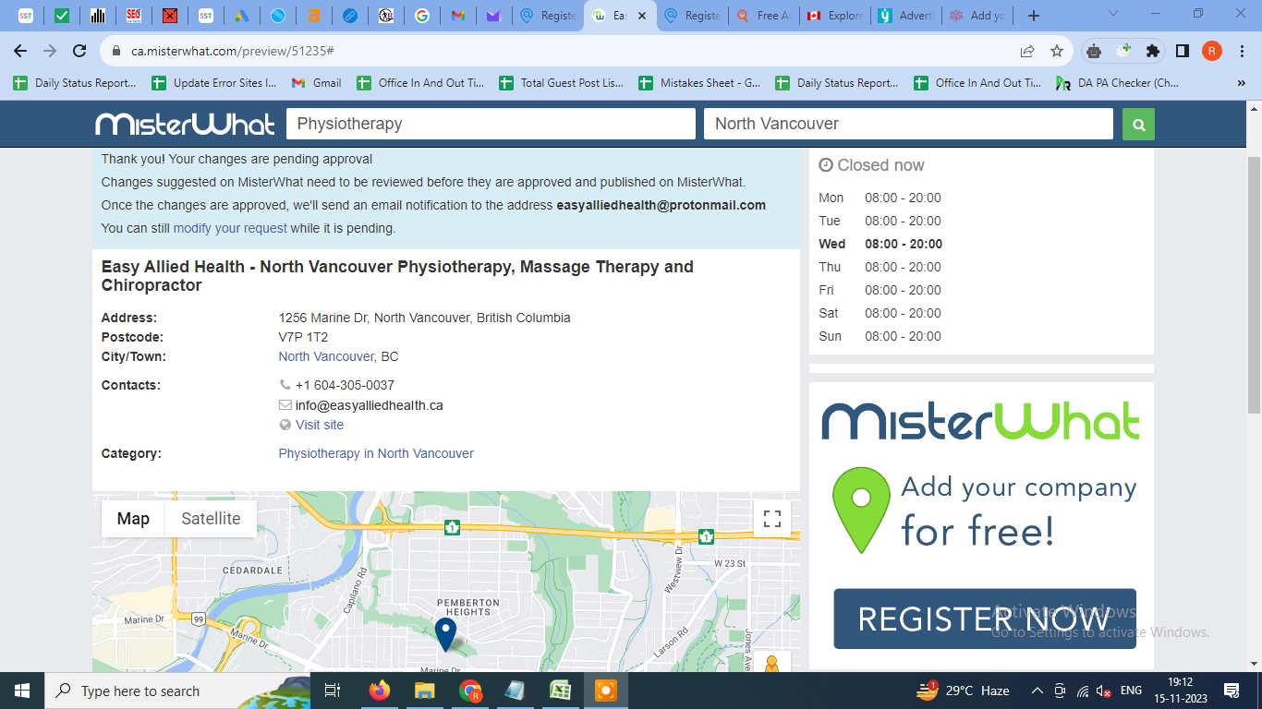Screen dimensions: 1262x709
Task: Launch Firefox from taskbar
Action: pos(379,691)
